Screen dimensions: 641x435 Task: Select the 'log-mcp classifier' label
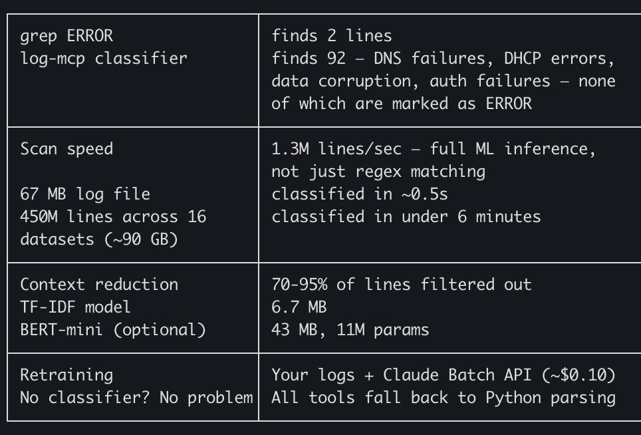(104, 59)
